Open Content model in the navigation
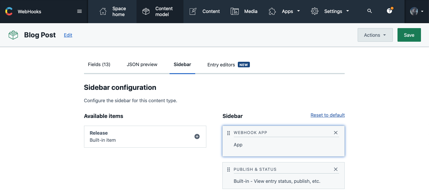Viewport: 429px width, 193px height. (160, 11)
